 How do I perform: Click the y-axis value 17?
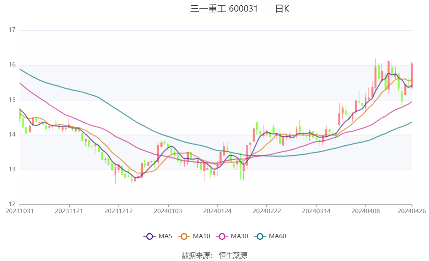[x=12, y=30]
